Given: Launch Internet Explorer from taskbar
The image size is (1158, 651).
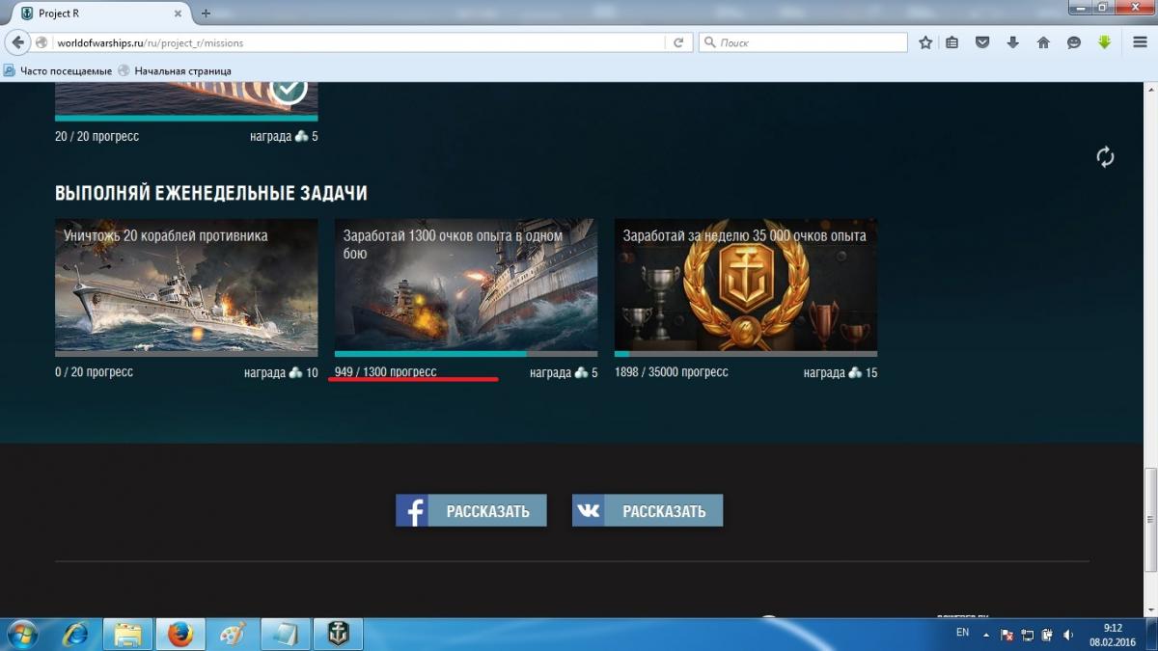Looking at the screenshot, I should click(74, 634).
